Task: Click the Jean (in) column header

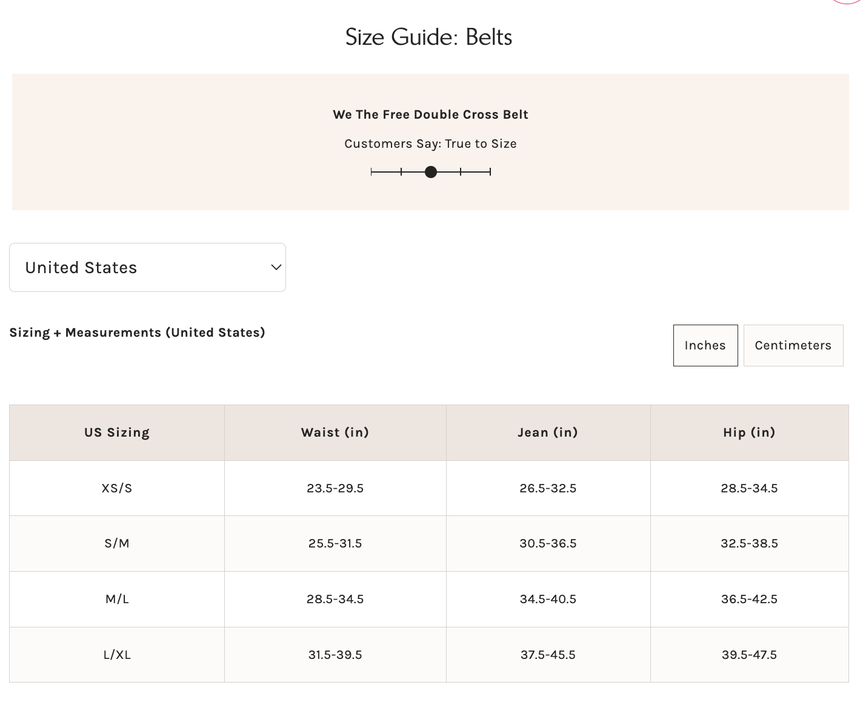Action: [x=548, y=432]
